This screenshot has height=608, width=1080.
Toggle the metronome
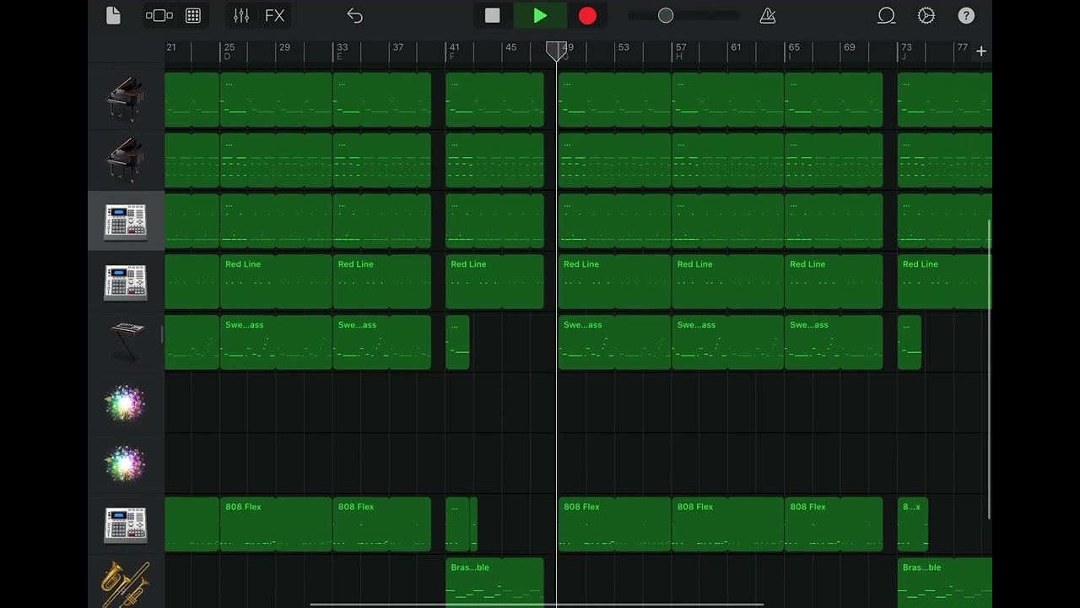point(767,16)
